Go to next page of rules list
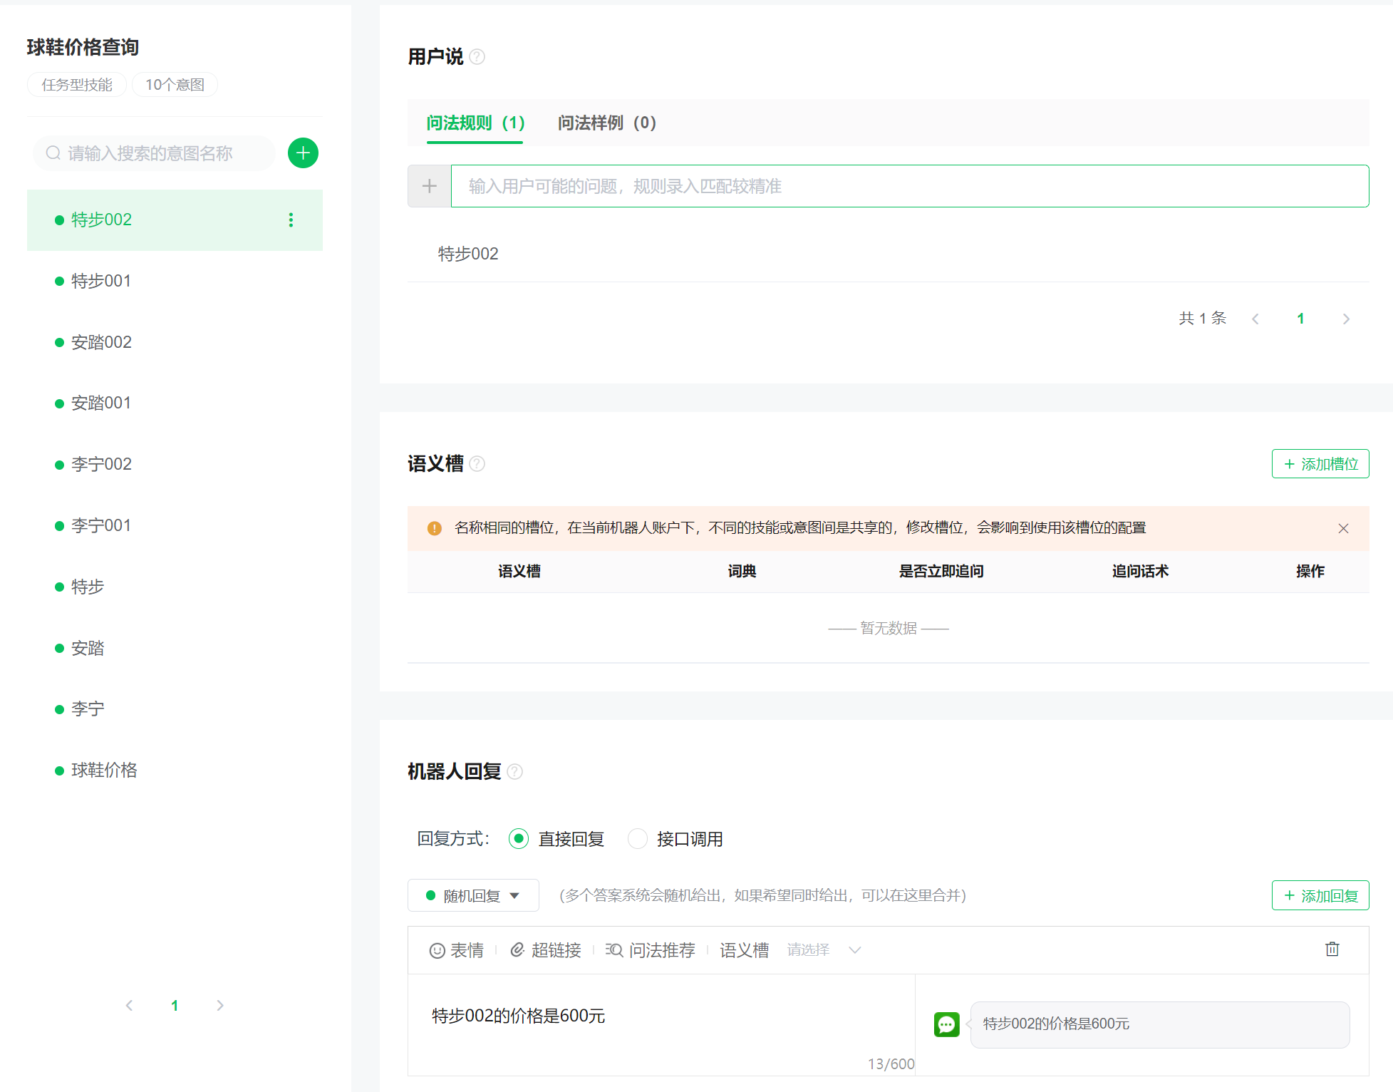Viewport: 1393px width, 1092px height. [x=1346, y=319]
